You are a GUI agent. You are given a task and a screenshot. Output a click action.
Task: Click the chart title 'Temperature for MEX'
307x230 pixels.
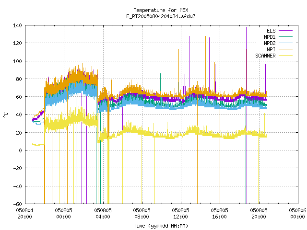tap(161, 10)
